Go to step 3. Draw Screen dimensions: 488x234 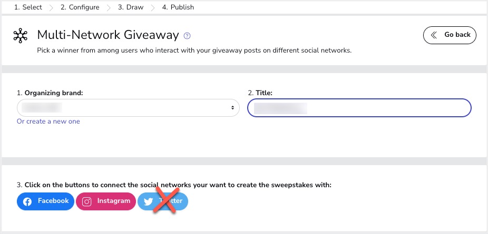(131, 7)
